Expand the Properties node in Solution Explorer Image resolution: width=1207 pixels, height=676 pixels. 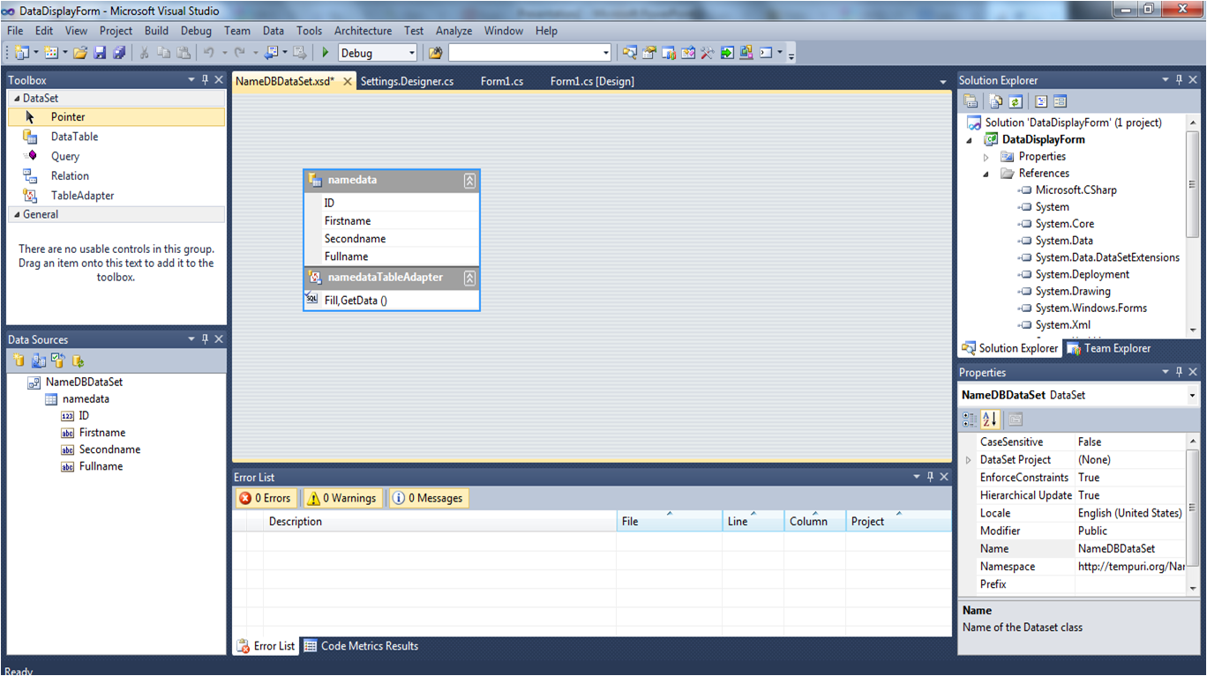click(986, 157)
